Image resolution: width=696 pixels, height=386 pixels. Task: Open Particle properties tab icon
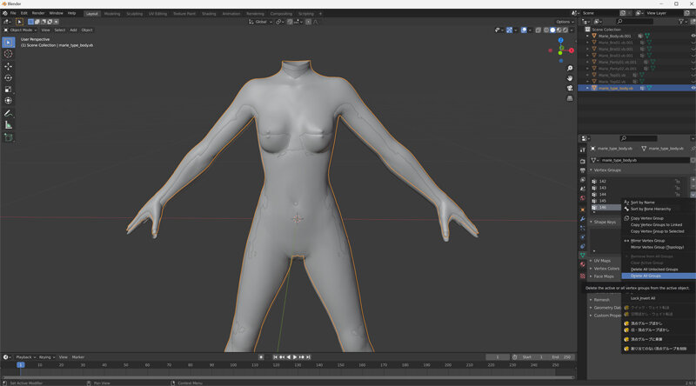[x=582, y=228]
